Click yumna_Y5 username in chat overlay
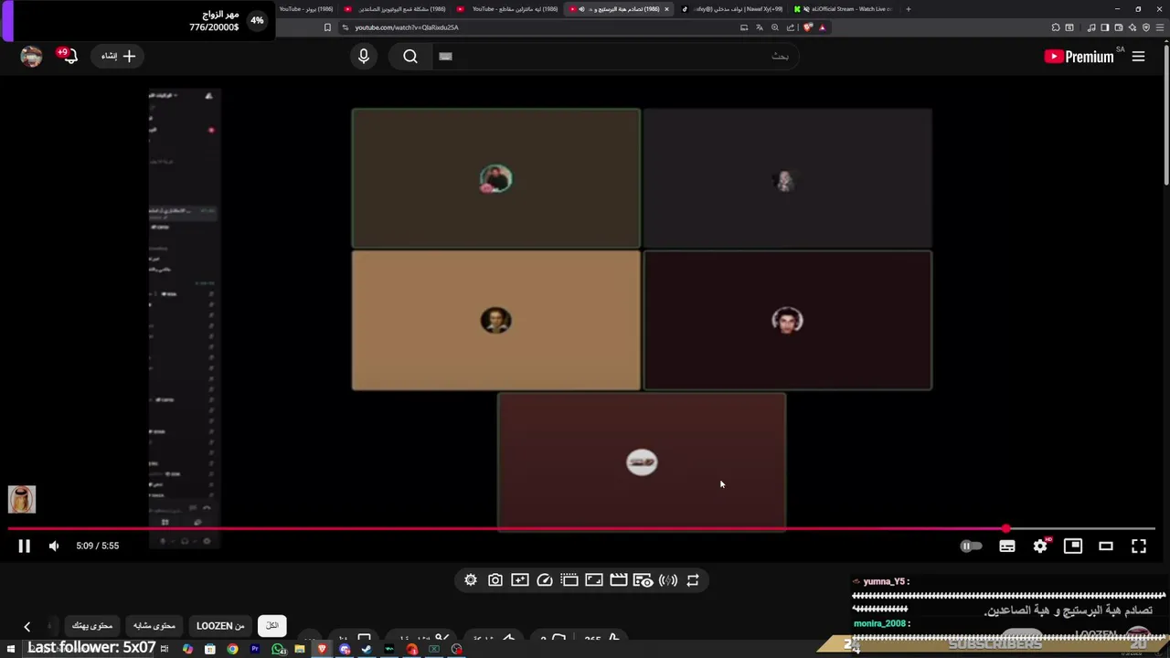The width and height of the screenshot is (1170, 658). click(x=884, y=581)
